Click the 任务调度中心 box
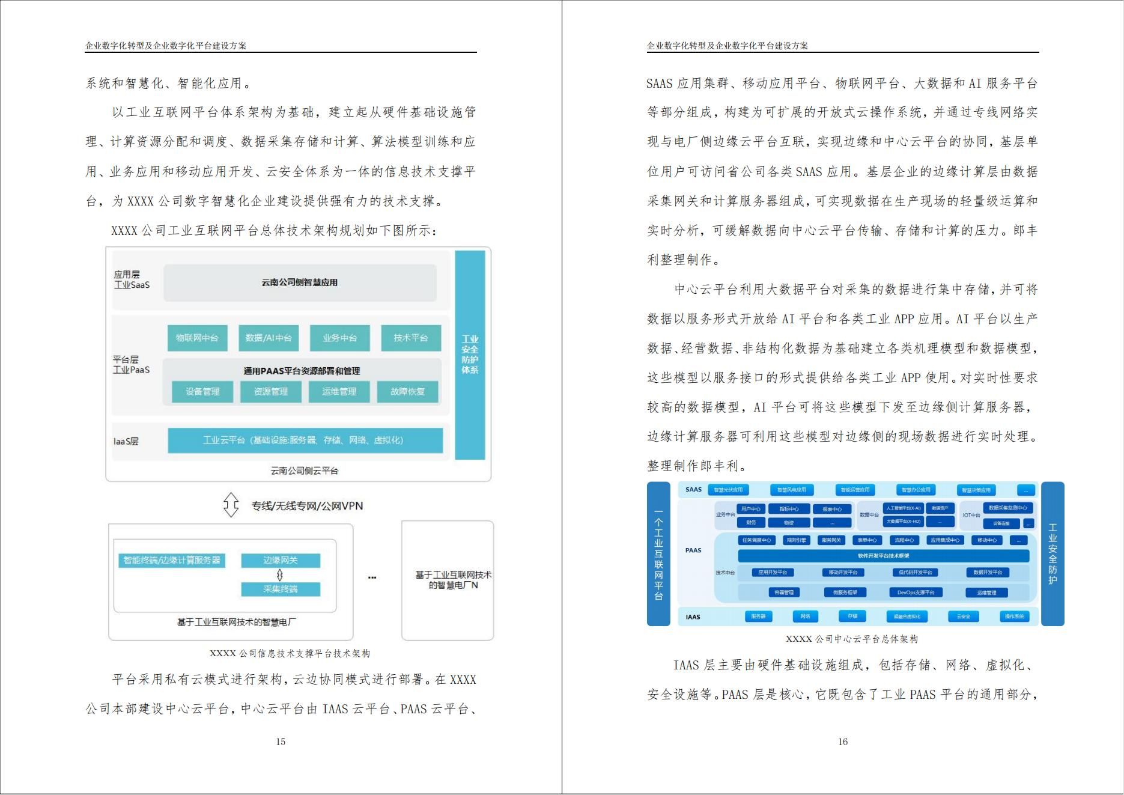Image resolution: width=1124 pixels, height=795 pixels. [x=756, y=540]
